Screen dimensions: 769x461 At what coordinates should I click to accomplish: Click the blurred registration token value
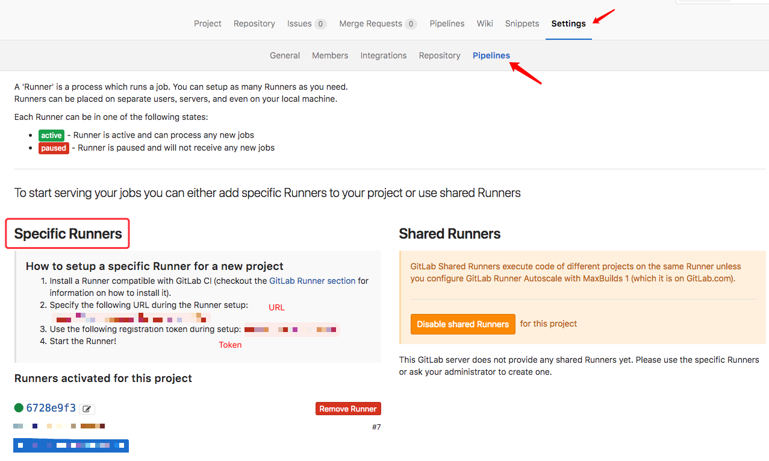click(291, 330)
